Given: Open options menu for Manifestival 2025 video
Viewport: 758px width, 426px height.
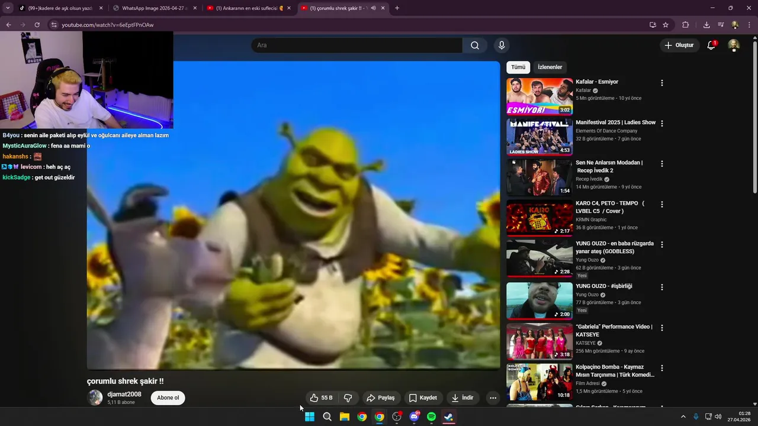Looking at the screenshot, I should click(x=662, y=123).
